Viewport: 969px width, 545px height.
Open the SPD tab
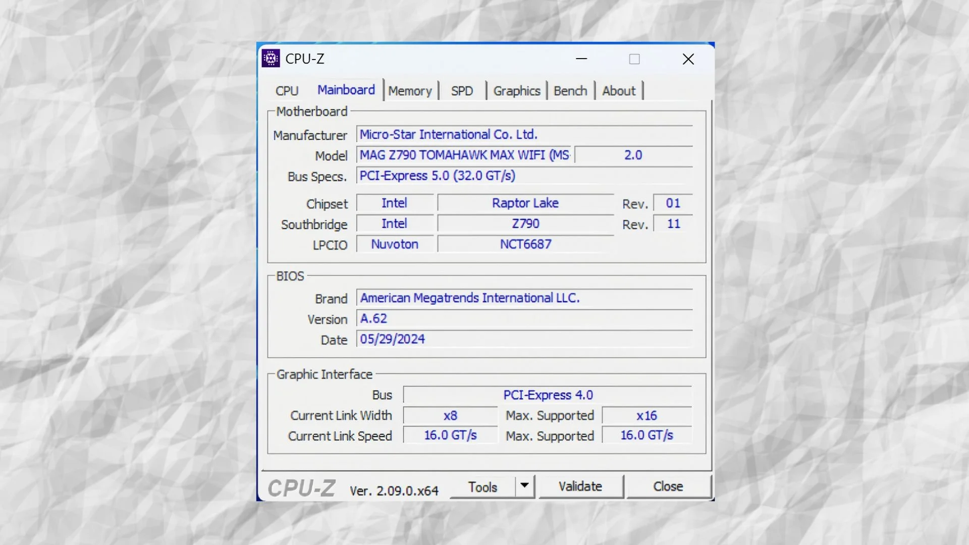[x=462, y=90]
